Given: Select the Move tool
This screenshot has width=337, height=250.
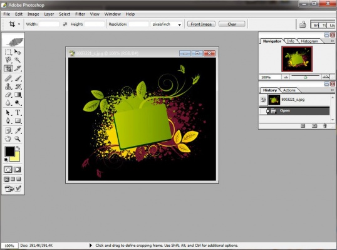Looking at the screenshot, I should tap(18, 52).
